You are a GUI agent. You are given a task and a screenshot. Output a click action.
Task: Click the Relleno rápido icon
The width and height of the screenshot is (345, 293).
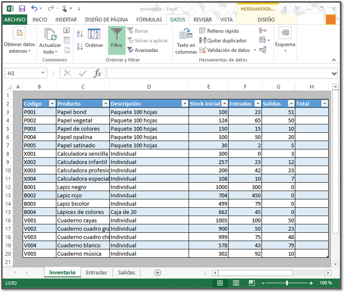[203, 31]
